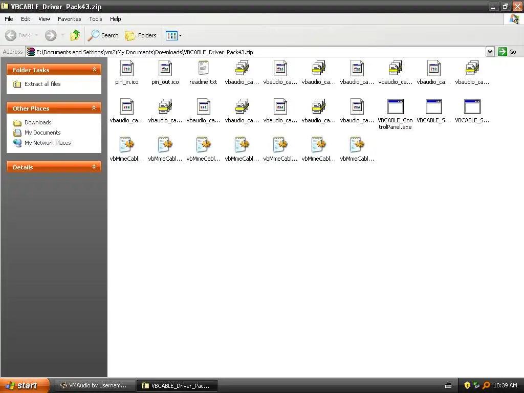Click the VBCABLE_Driver_Pac taskbar button
Screen dimensions: 524x393
pos(177,385)
